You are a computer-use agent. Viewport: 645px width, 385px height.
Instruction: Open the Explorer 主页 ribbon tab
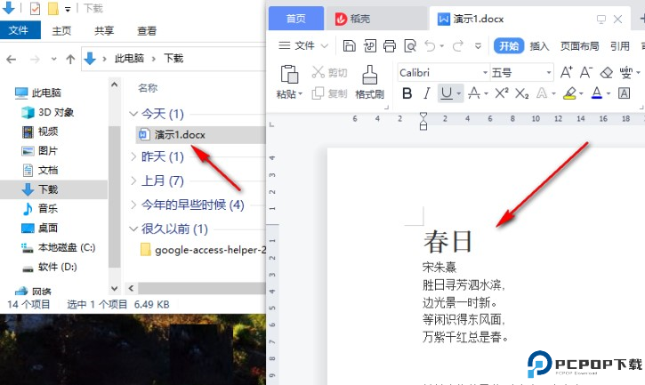61,30
